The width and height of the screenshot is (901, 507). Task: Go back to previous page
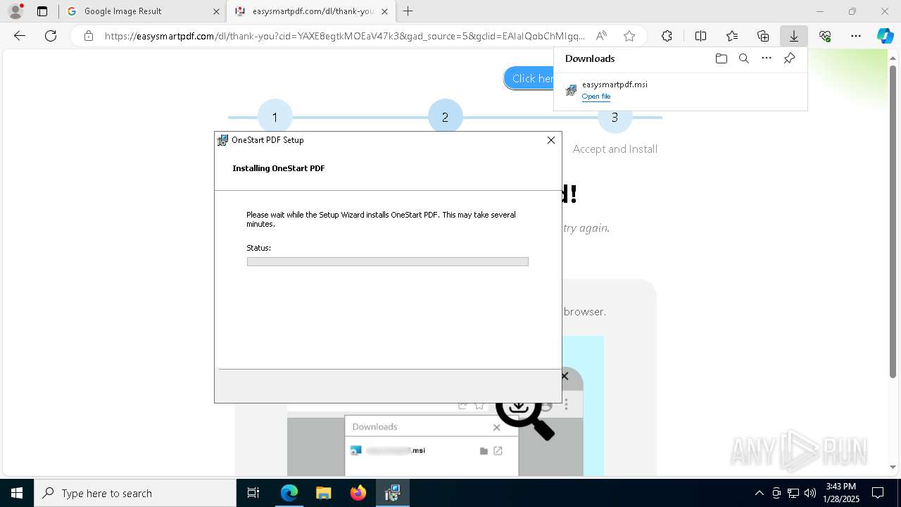20,36
